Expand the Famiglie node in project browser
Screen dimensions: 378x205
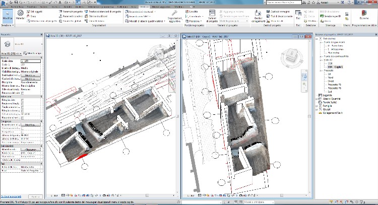pyautogui.click(x=316, y=106)
